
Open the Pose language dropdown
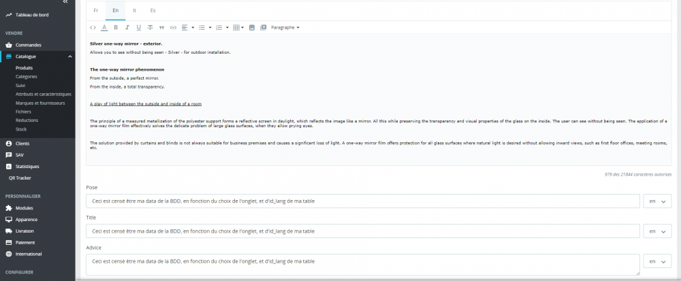coord(657,201)
